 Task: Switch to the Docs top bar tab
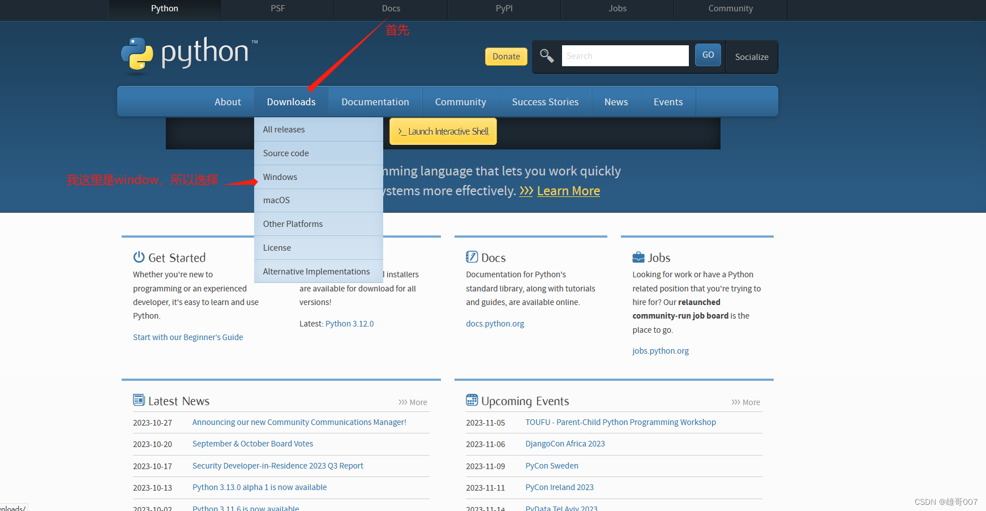(391, 8)
